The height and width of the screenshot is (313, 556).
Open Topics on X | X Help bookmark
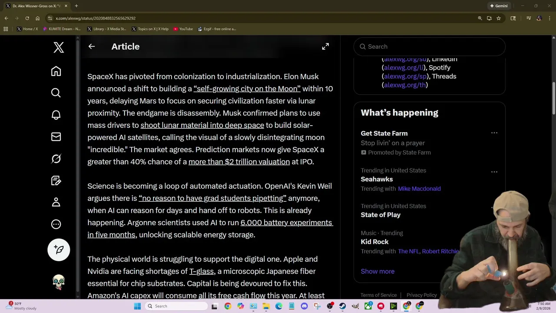[150, 29]
